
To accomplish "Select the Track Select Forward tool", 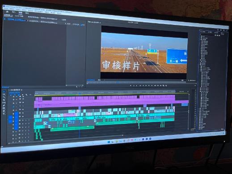I will coord(4,94).
